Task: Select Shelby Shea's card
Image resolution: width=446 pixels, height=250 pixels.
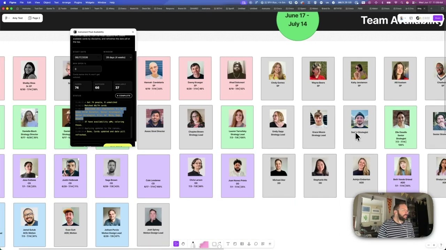Action: [x=29, y=79]
